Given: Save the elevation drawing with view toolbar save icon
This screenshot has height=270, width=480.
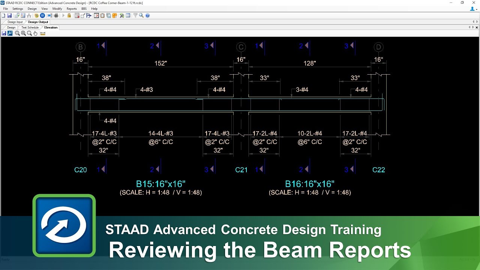Looking at the screenshot, I should tap(4, 33).
